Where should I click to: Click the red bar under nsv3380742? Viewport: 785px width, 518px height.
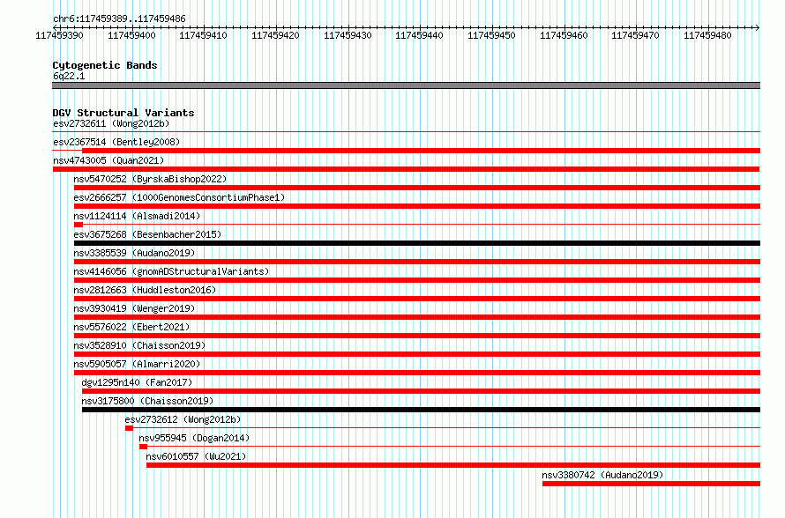(x=651, y=484)
